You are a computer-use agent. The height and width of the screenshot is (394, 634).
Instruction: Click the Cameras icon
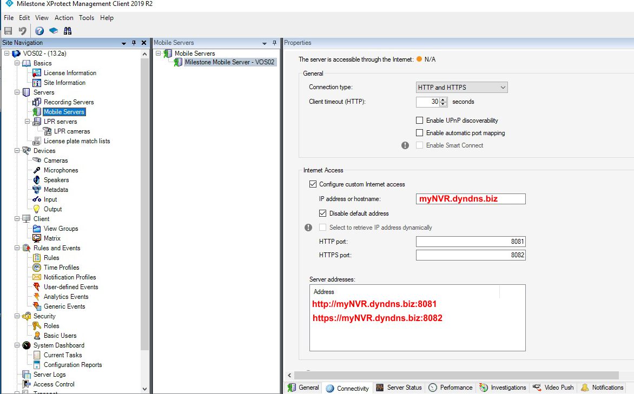point(37,161)
